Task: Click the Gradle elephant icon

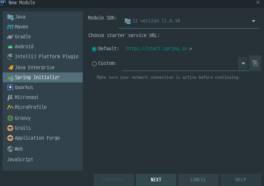Action: [10, 37]
